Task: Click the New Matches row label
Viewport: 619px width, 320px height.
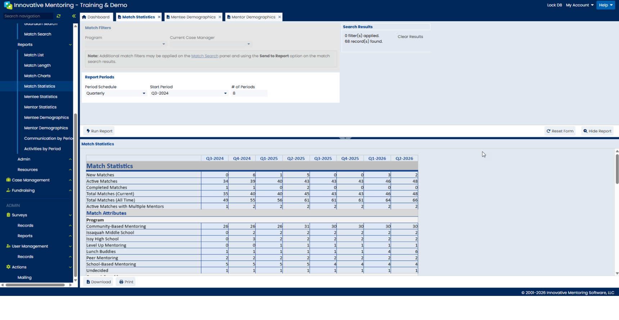Action: pyautogui.click(x=100, y=175)
